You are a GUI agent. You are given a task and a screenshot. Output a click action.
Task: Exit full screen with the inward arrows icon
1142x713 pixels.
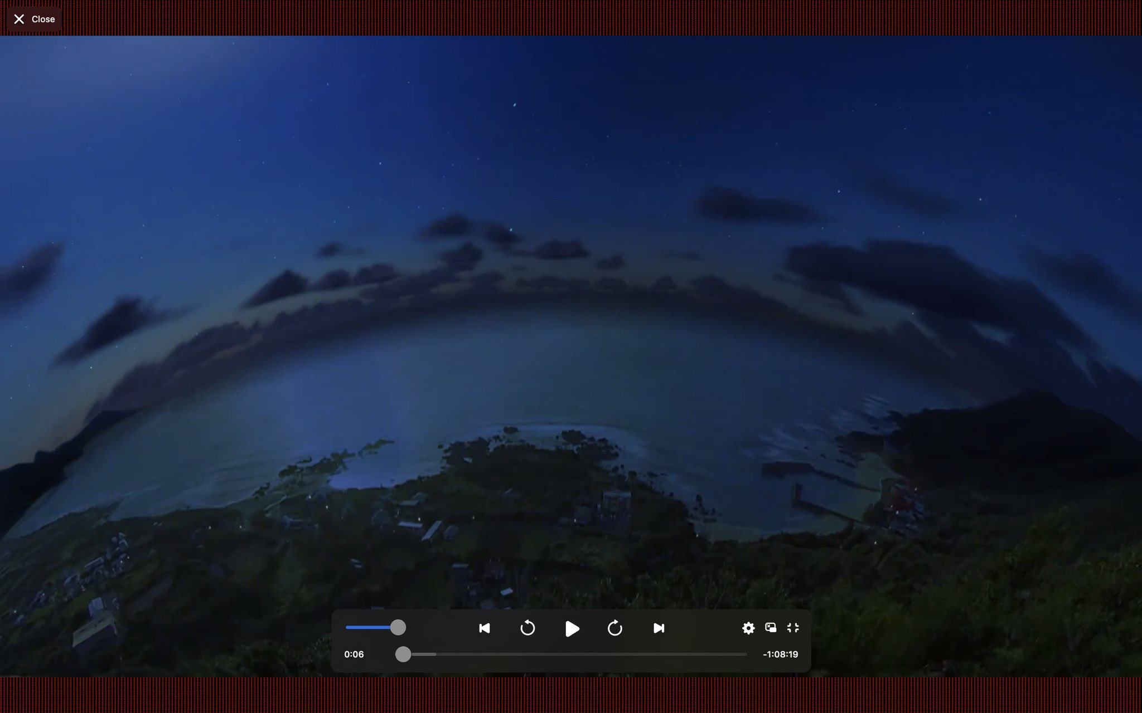(x=793, y=628)
